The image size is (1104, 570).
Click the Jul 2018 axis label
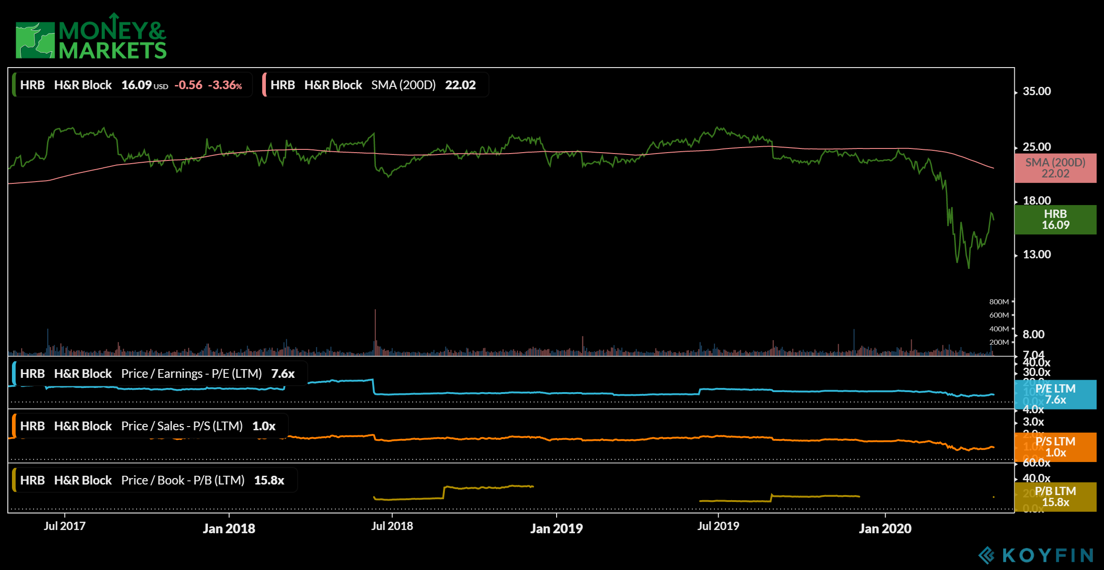coord(392,526)
